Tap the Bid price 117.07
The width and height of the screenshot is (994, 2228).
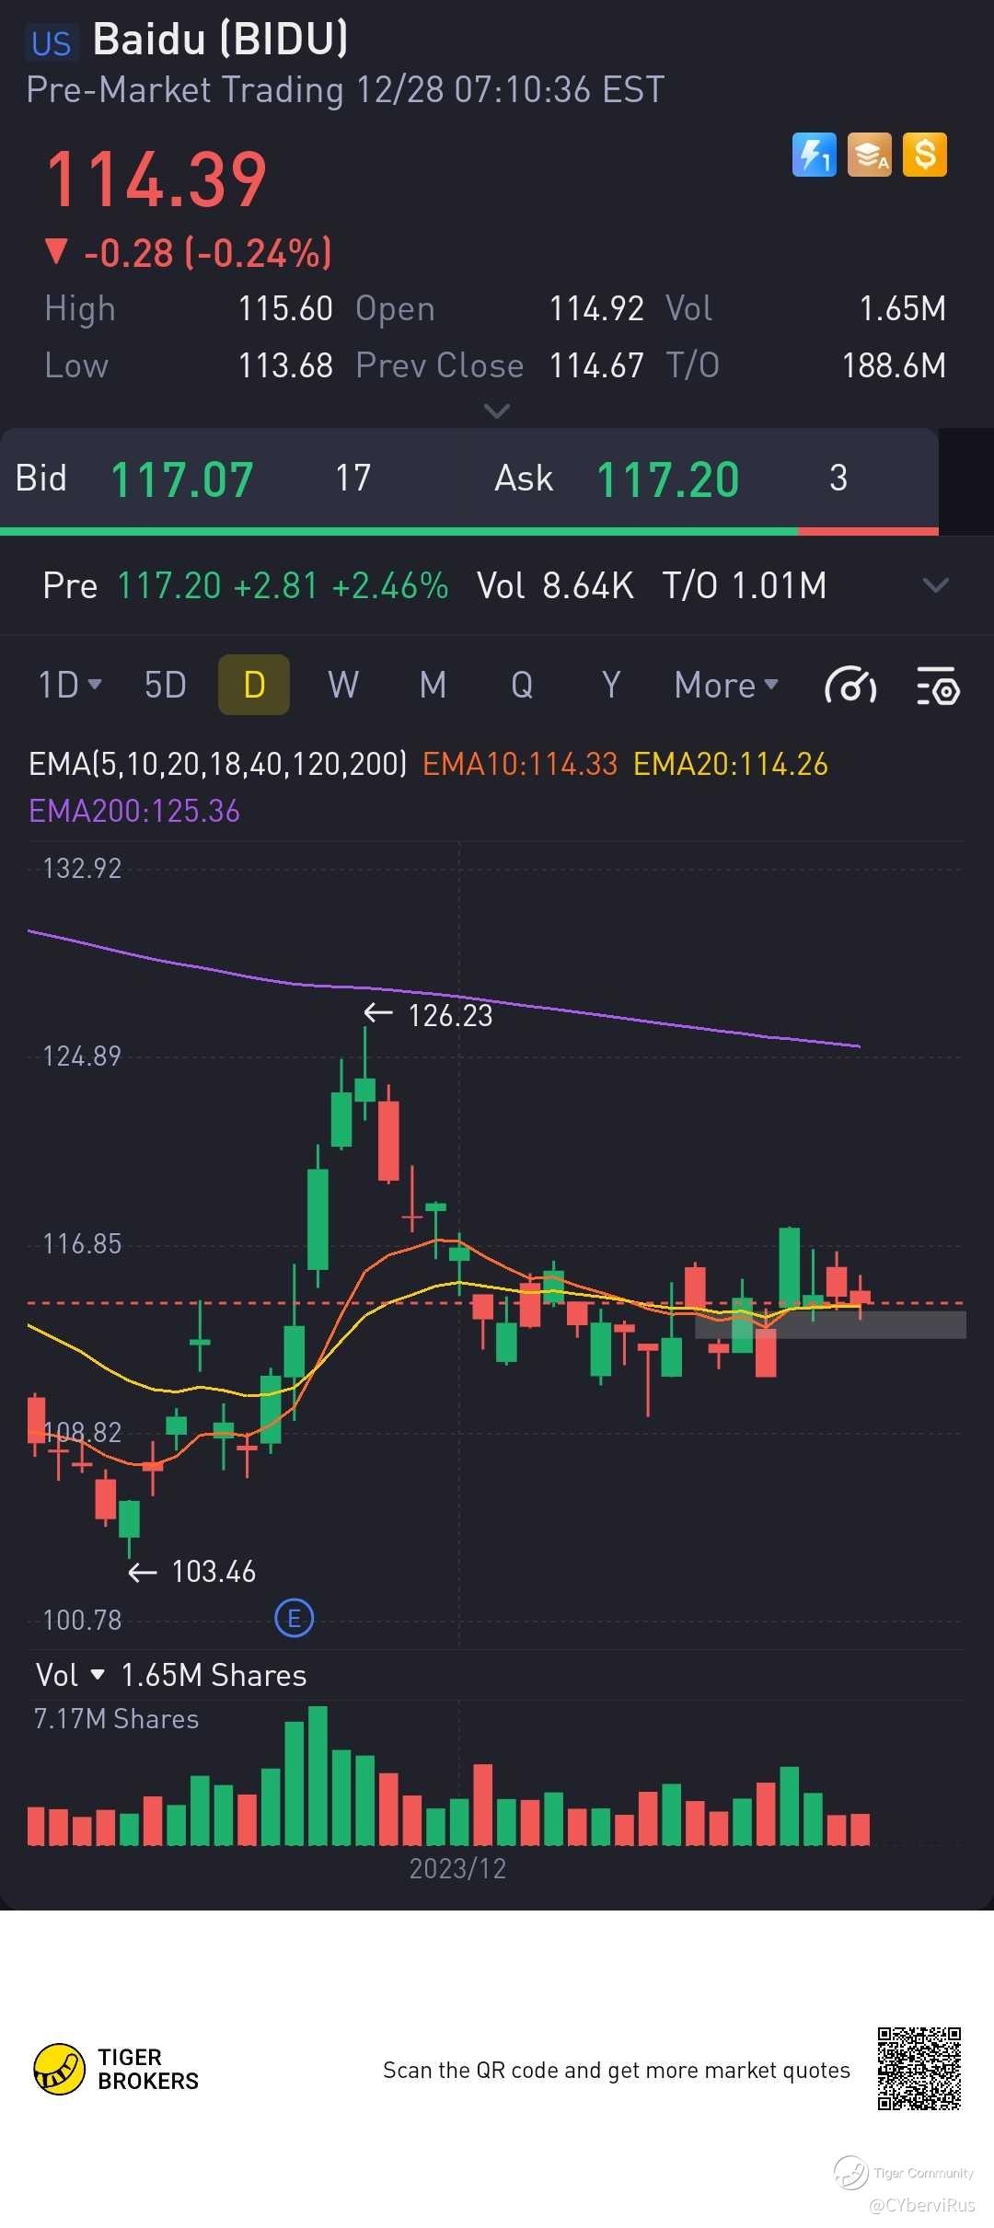[182, 479]
